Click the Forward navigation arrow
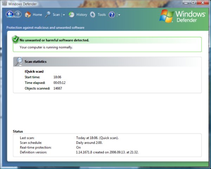This screenshot has height=169, width=211. coord(18,14)
